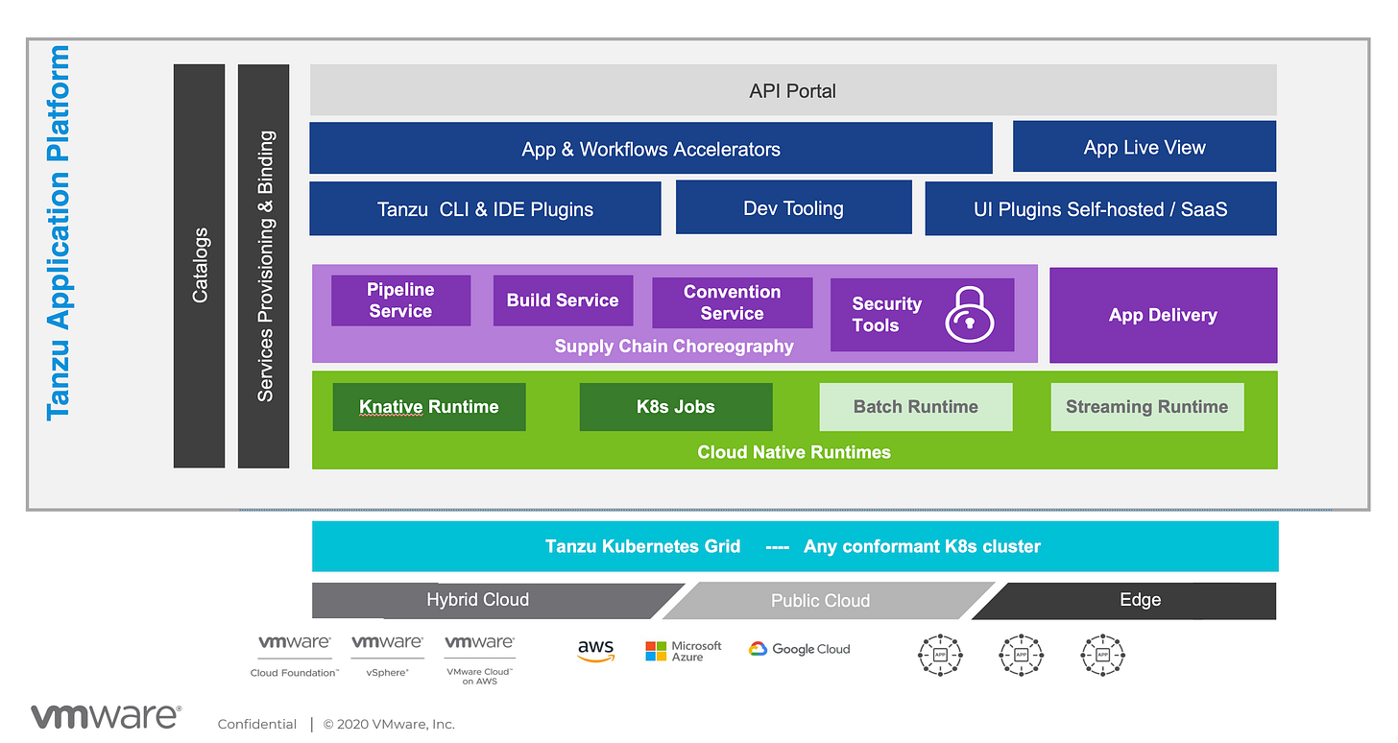The width and height of the screenshot is (1398, 743).
Task: Click the Confidential footer text
Action: pos(257,724)
